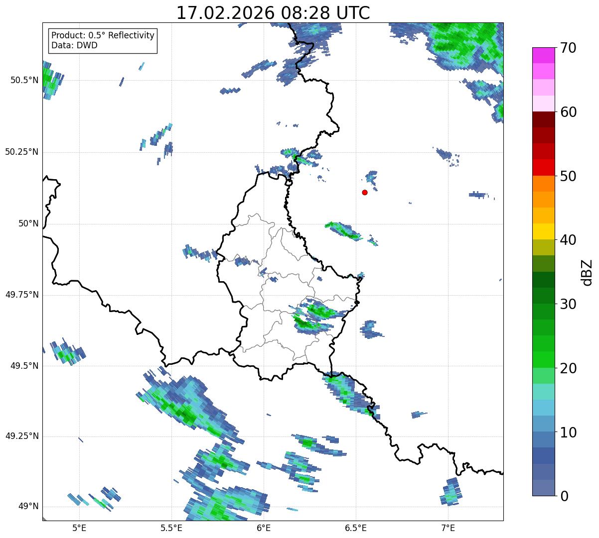Click the longitude label 6°E
This screenshot has width=599, height=538.
click(x=264, y=528)
